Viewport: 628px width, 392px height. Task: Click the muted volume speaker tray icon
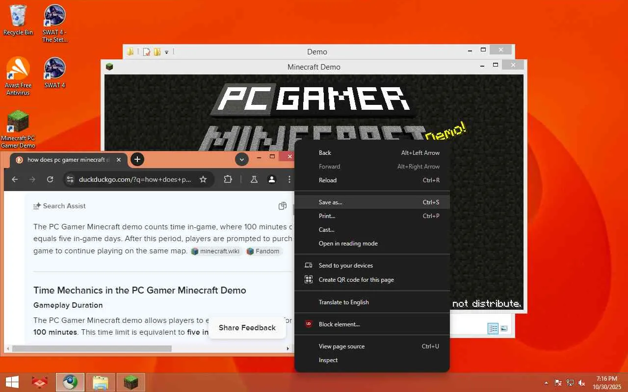pos(582,383)
